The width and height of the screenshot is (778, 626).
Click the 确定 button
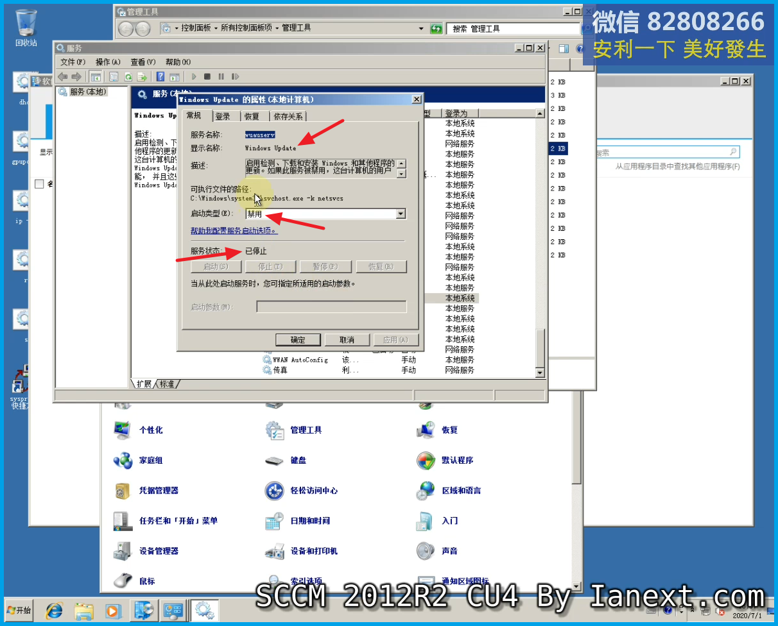pyautogui.click(x=298, y=340)
